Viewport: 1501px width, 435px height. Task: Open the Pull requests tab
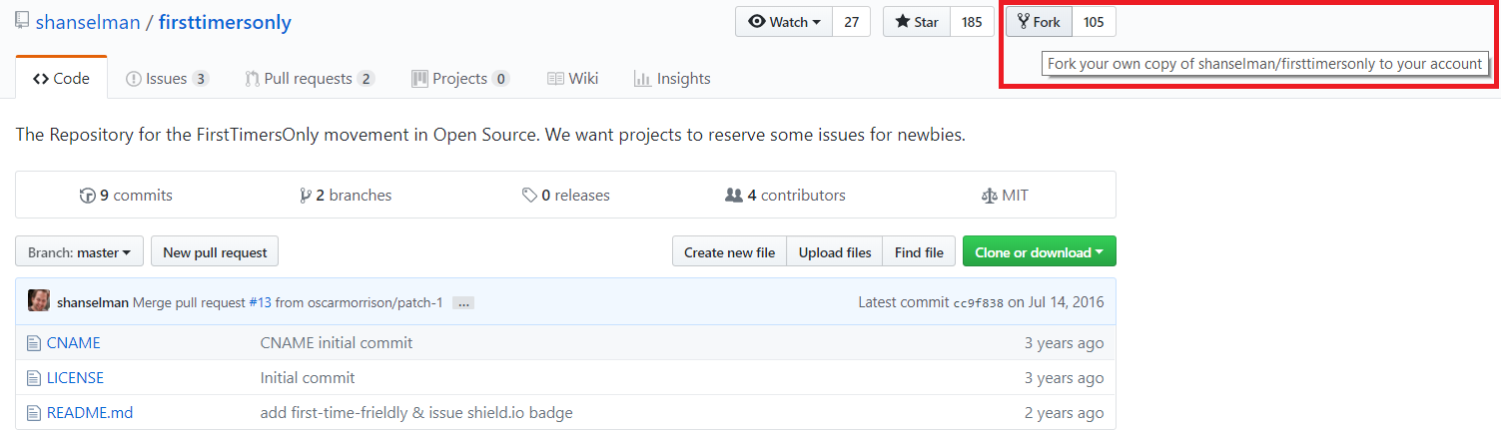310,78
